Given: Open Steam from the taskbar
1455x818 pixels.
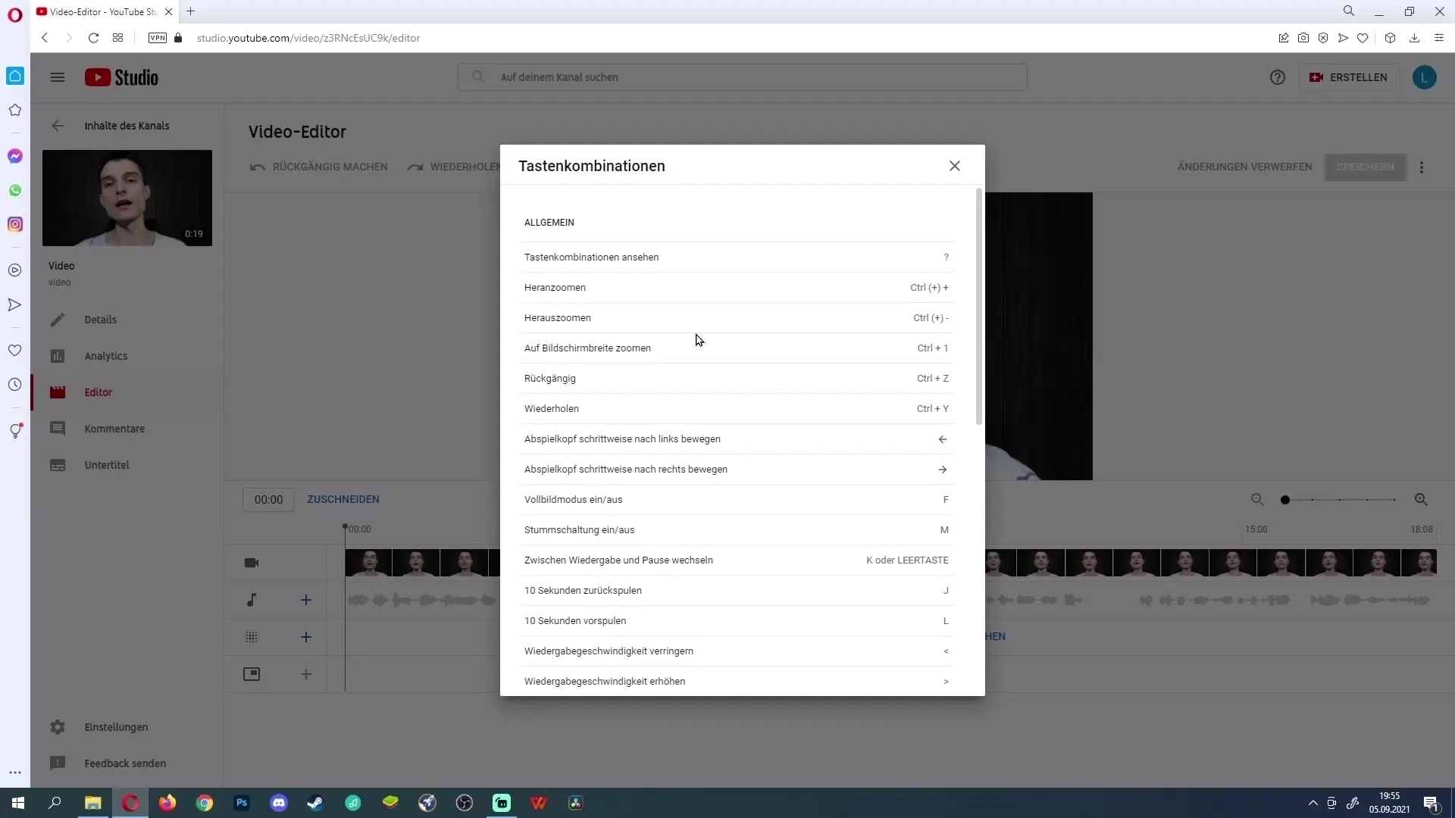Looking at the screenshot, I should (315, 803).
